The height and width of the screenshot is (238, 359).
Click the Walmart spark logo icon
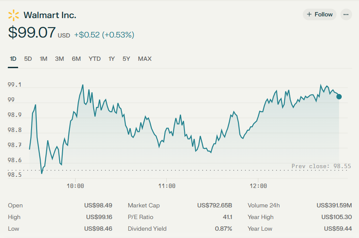[13, 15]
